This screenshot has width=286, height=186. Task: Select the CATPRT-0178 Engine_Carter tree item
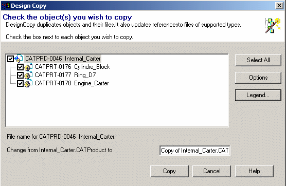(72, 83)
